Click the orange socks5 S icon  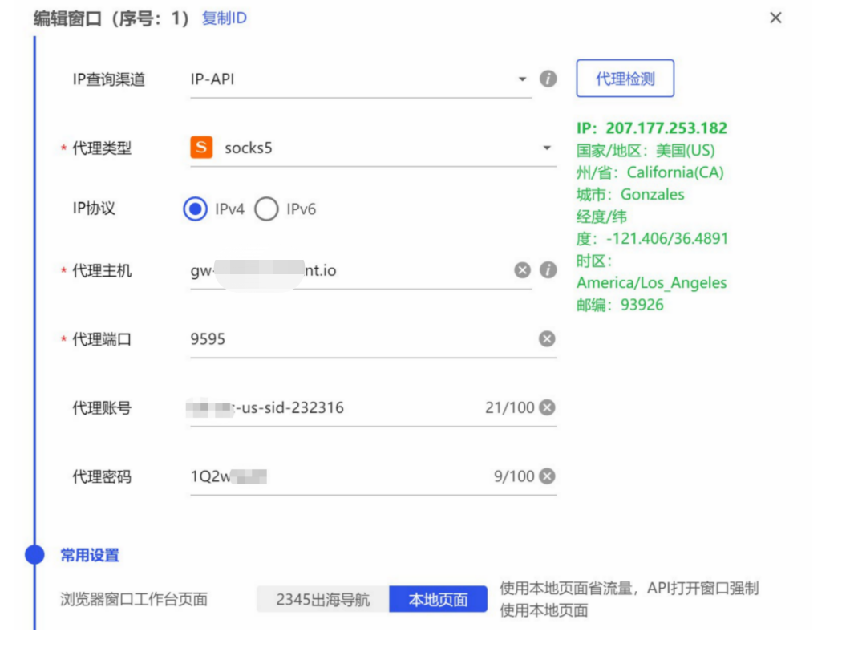pos(201,147)
